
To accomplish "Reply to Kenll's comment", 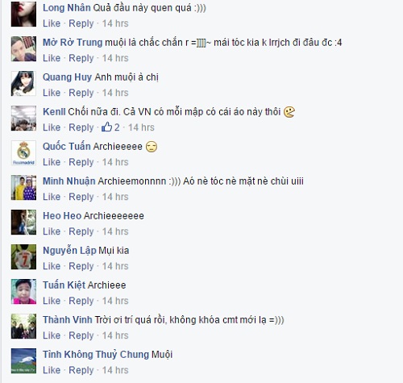I will (x=81, y=127).
